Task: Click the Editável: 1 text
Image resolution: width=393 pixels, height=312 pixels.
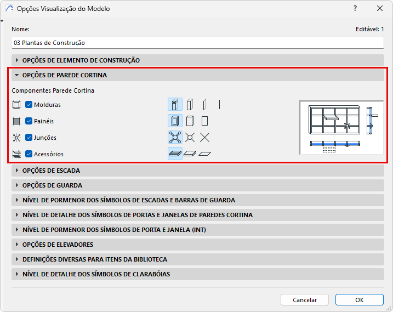Action: point(369,29)
